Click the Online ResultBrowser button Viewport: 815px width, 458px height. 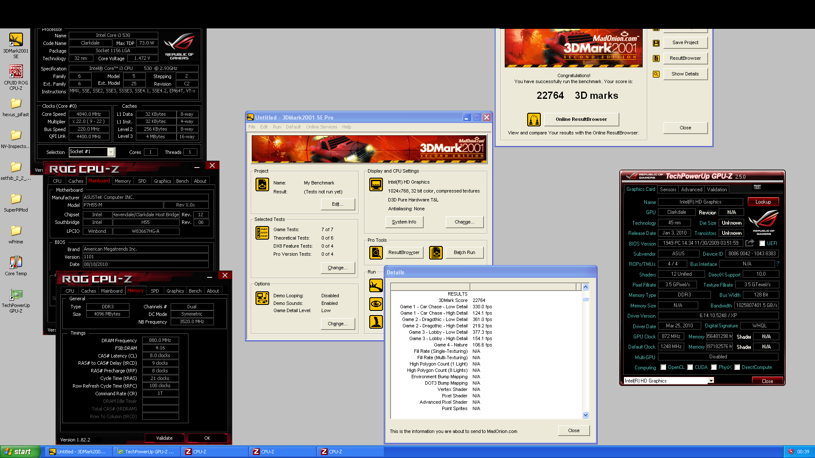581,119
